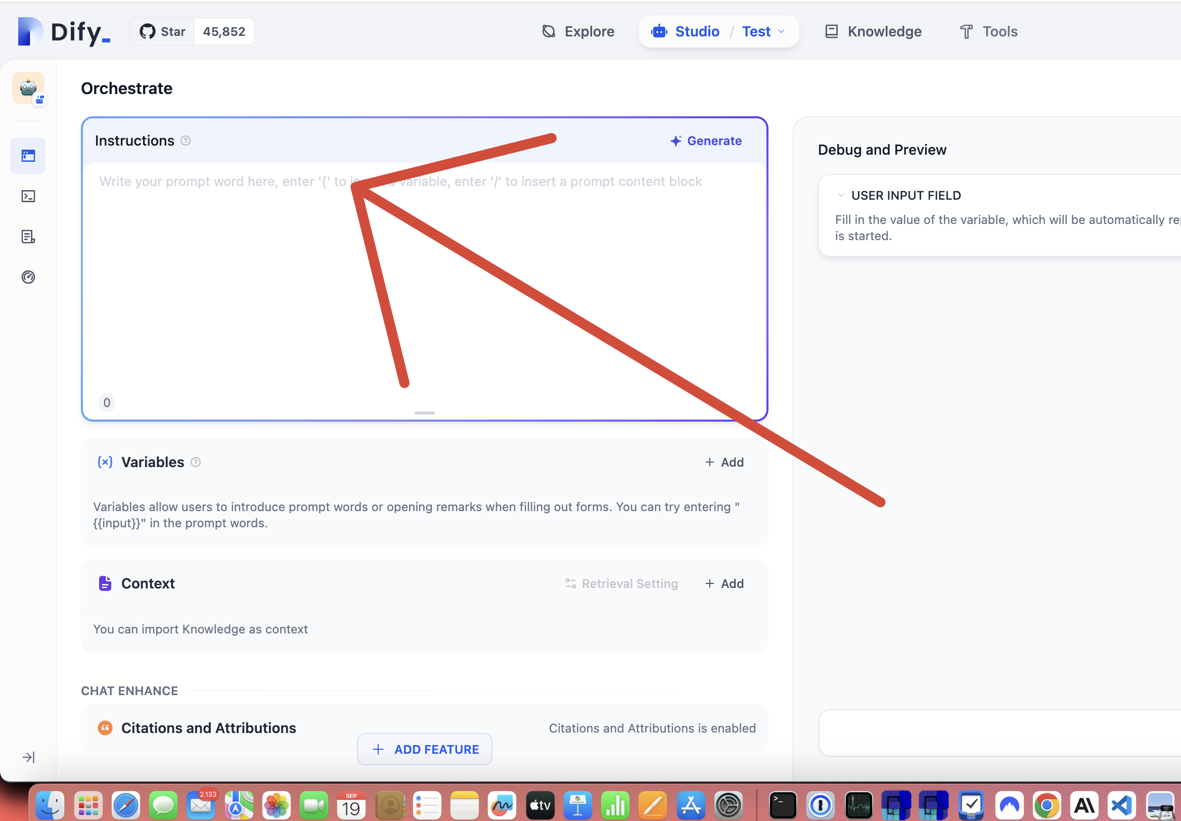Click the Citations and Attributions is enabled text
1181x821 pixels.
(x=652, y=728)
